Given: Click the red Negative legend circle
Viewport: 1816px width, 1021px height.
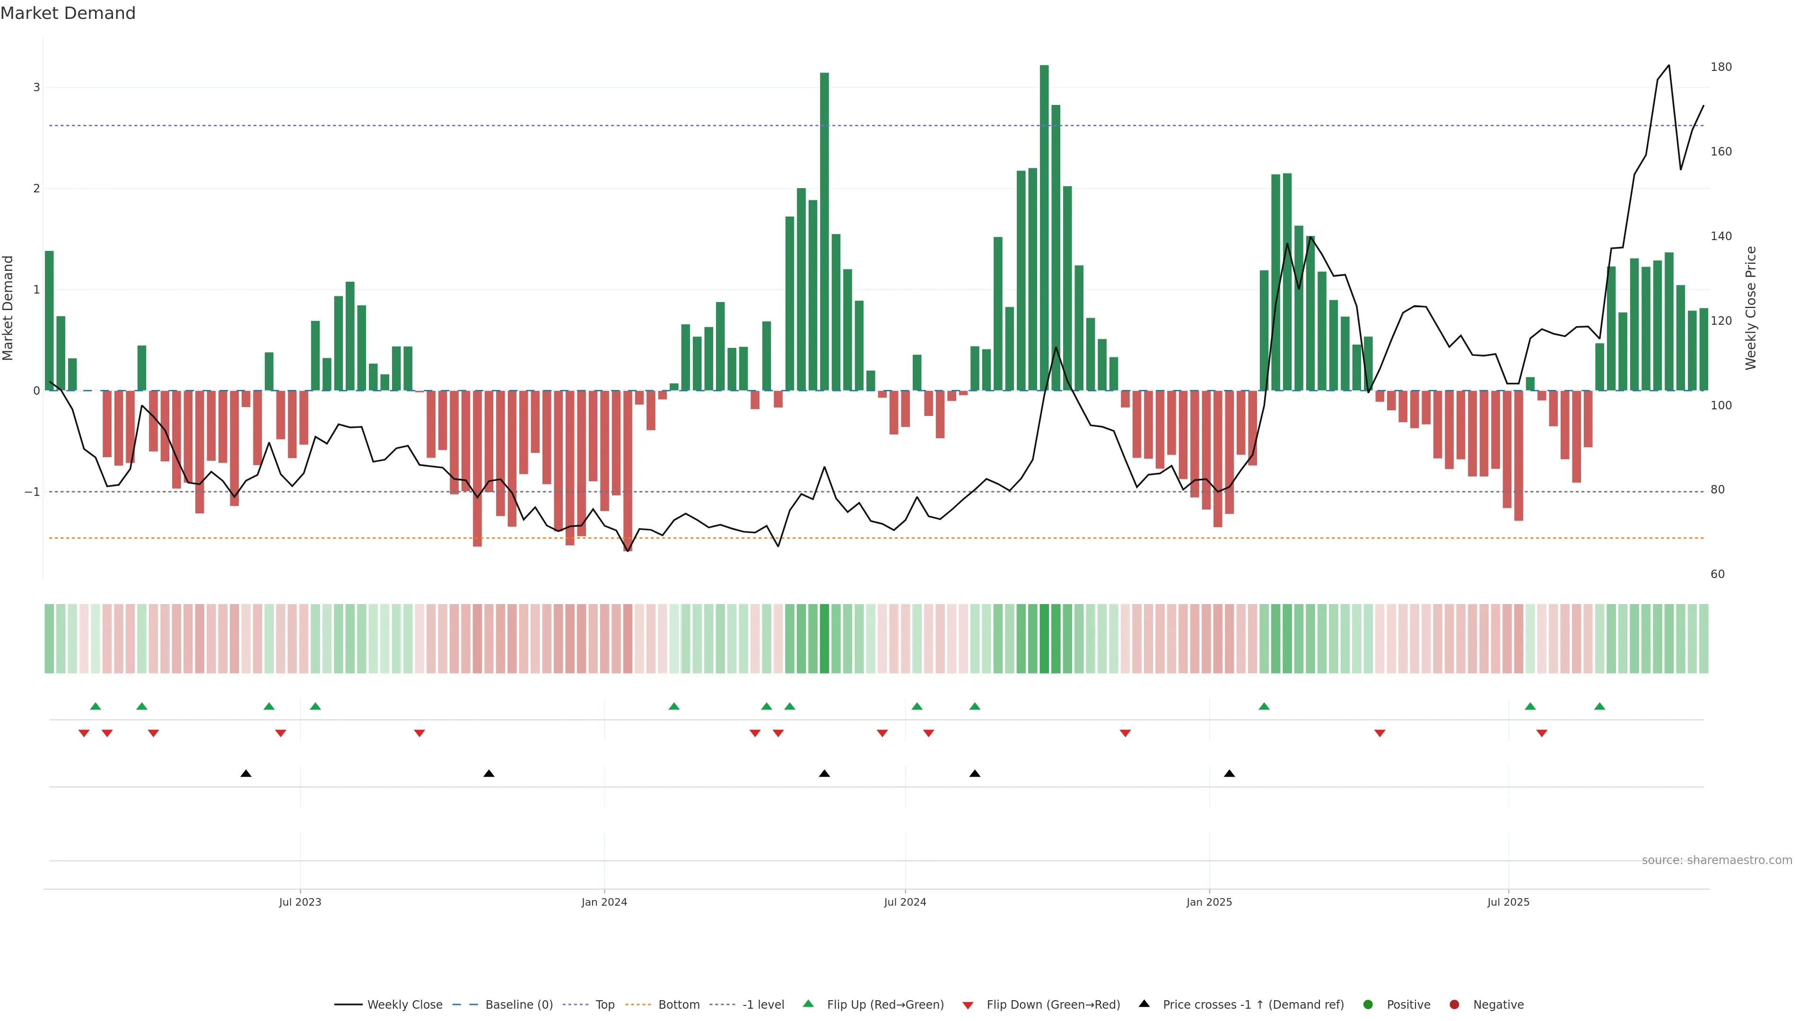Looking at the screenshot, I should (1454, 1004).
